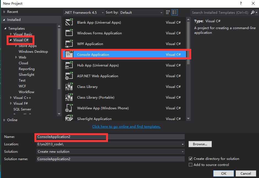Select ASP.NET Web Application template name
Image resolution: width=259 pixels, height=178 pixels.
click(x=98, y=76)
